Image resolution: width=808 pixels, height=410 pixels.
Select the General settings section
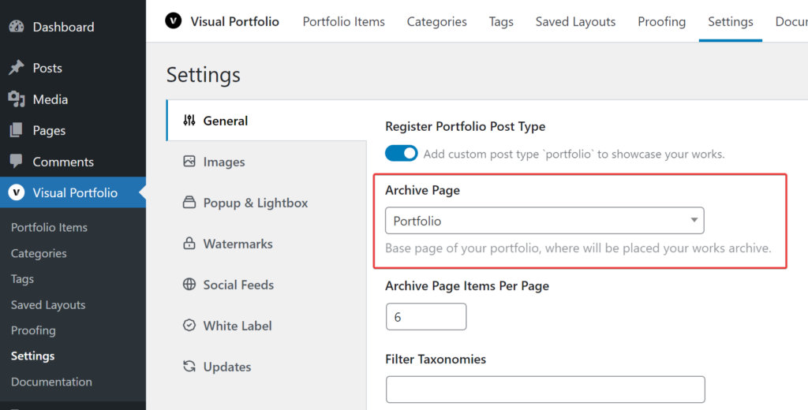click(x=267, y=121)
